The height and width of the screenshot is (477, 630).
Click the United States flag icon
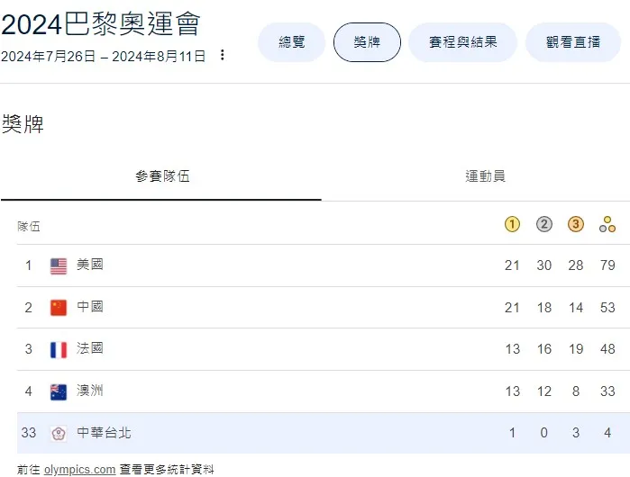coord(59,265)
